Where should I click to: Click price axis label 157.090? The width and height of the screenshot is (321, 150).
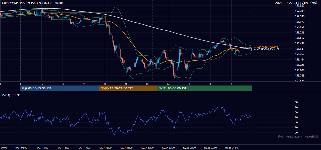[x=300, y=16]
